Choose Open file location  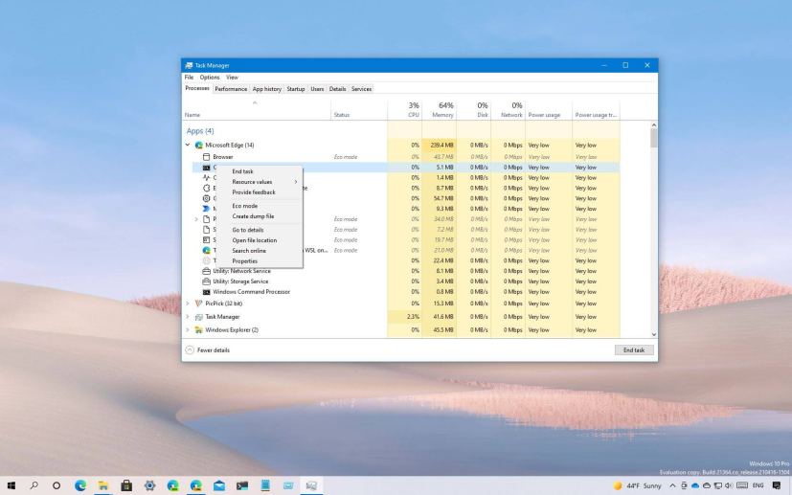click(260, 240)
